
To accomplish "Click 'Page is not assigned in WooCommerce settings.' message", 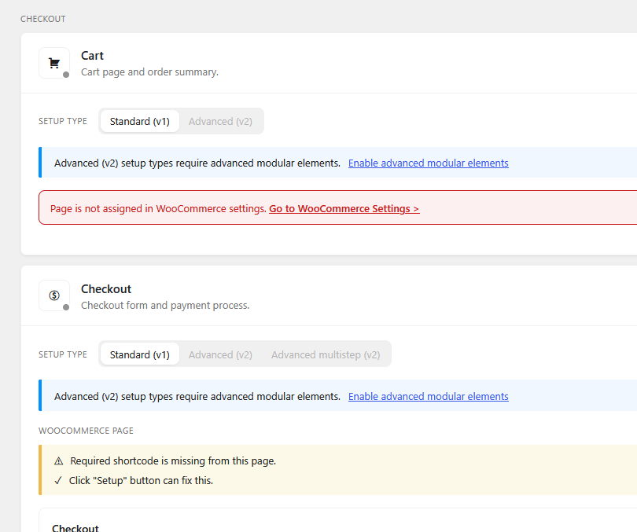I will tap(158, 208).
